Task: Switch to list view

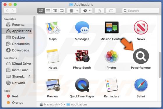Action: (48, 11)
